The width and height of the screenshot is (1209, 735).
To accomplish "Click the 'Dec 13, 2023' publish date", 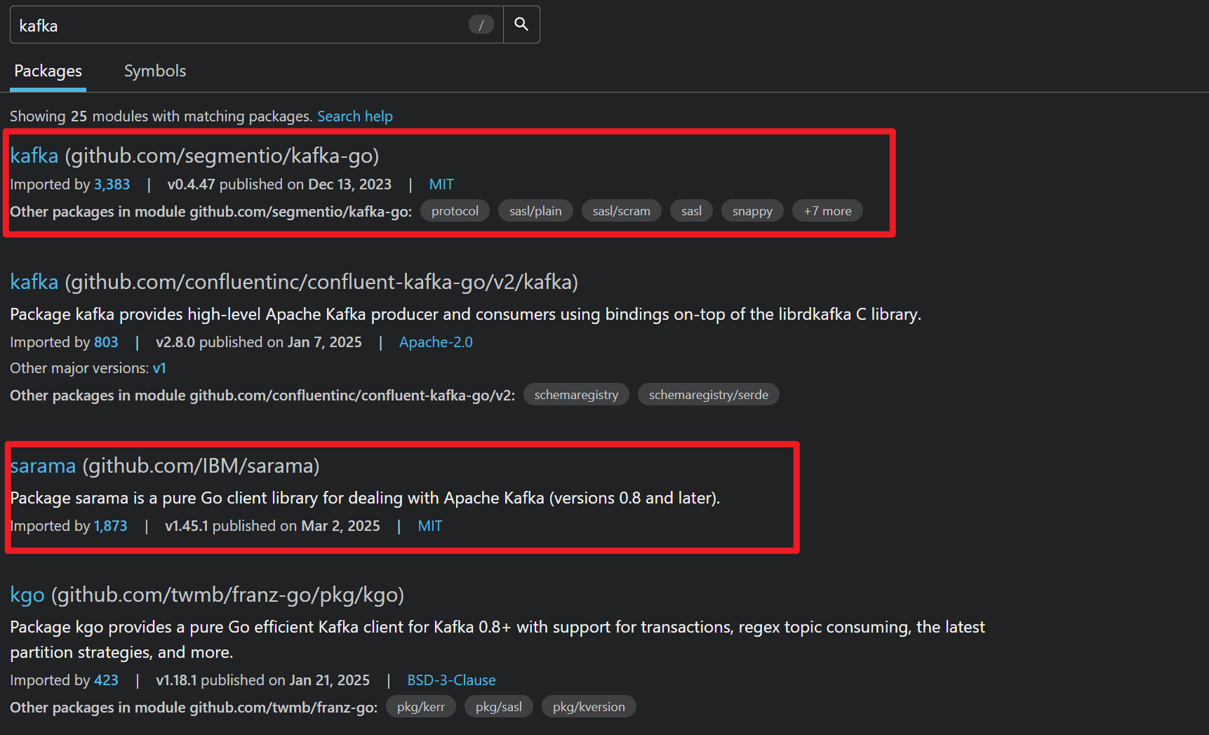I will pos(349,184).
